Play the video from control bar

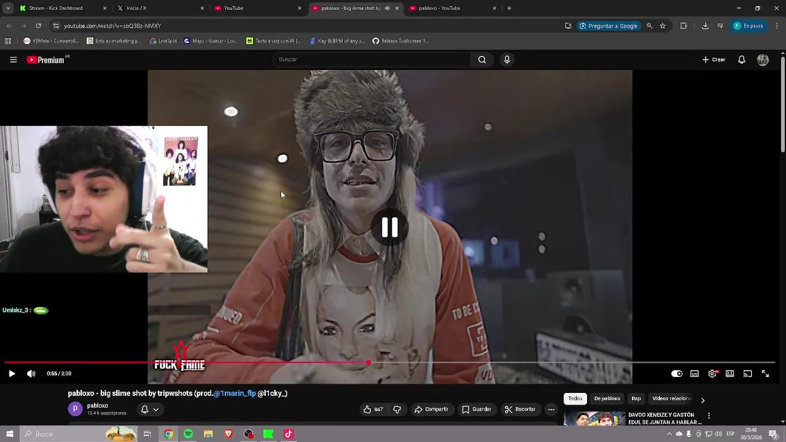tap(12, 373)
